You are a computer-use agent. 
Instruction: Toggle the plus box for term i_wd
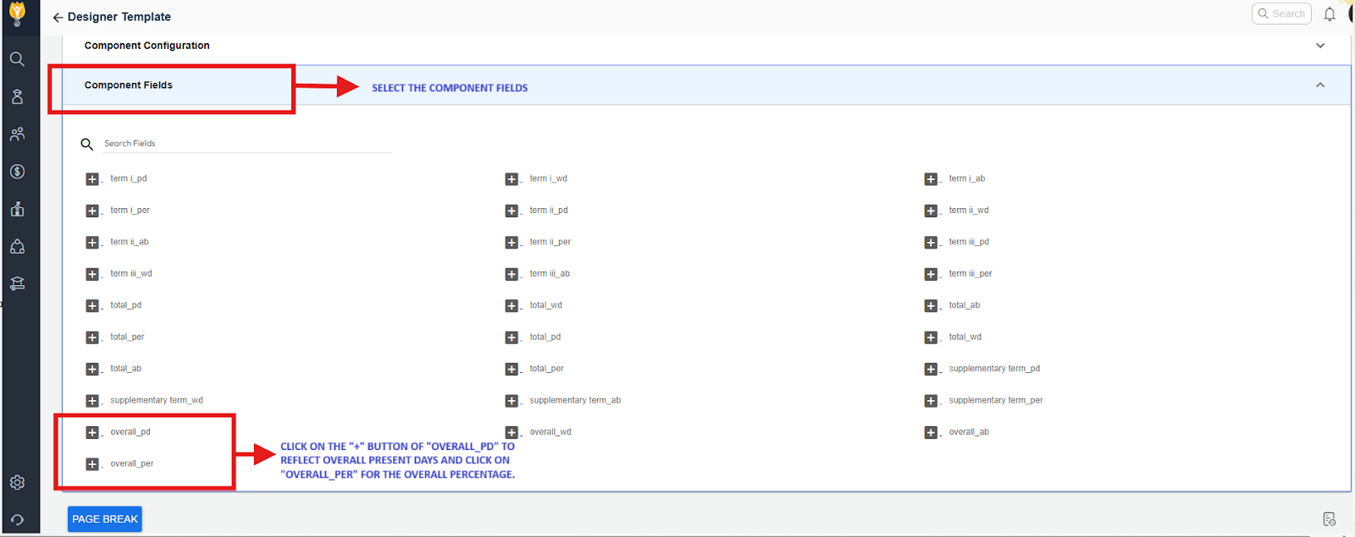pos(512,179)
